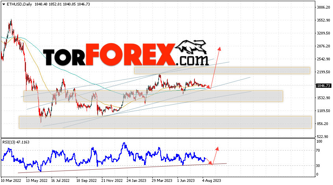Click the 2199.50 price axis label
Image resolution: width=333 pixels, height=185 pixels.
(x=324, y=72)
